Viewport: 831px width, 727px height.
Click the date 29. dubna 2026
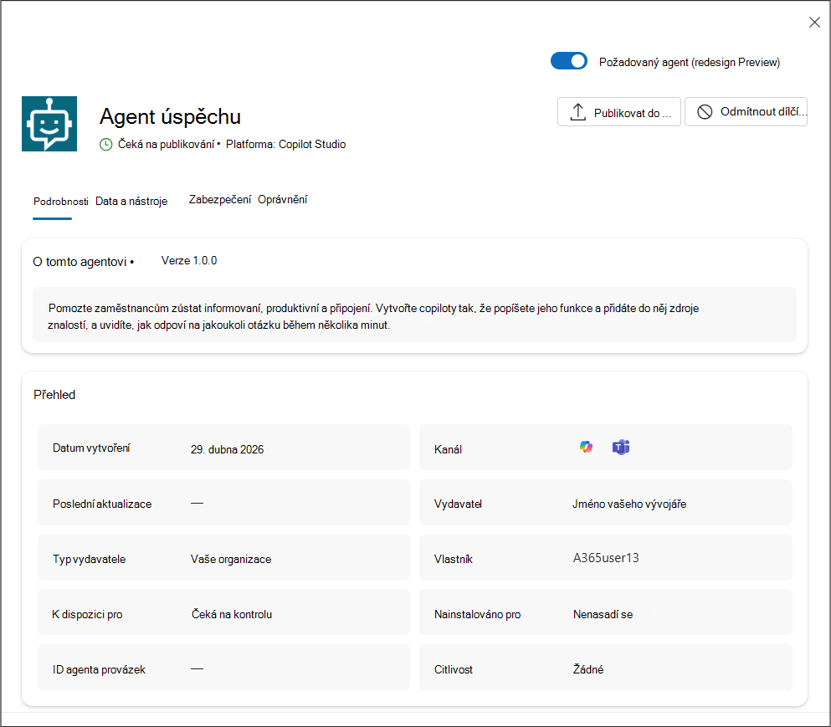[227, 449]
